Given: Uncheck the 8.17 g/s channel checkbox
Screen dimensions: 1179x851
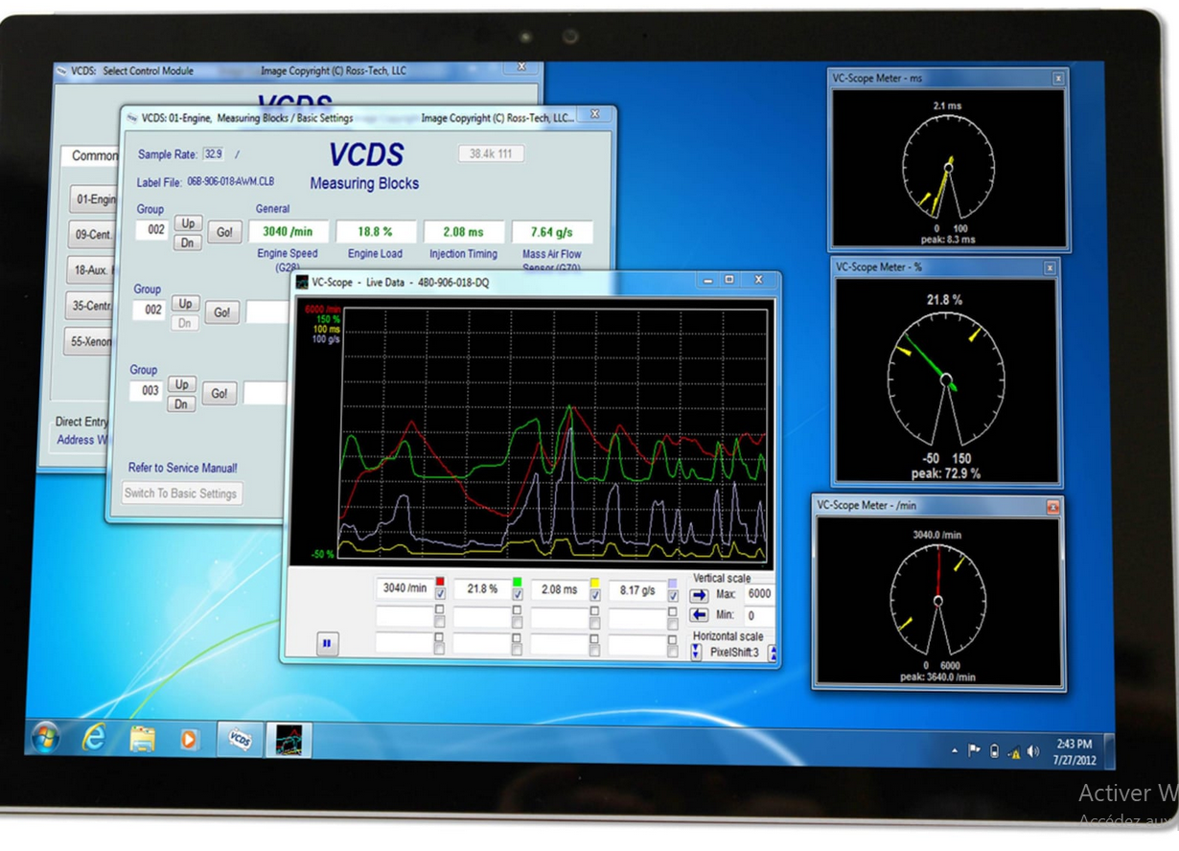Looking at the screenshot, I should coord(674,597).
